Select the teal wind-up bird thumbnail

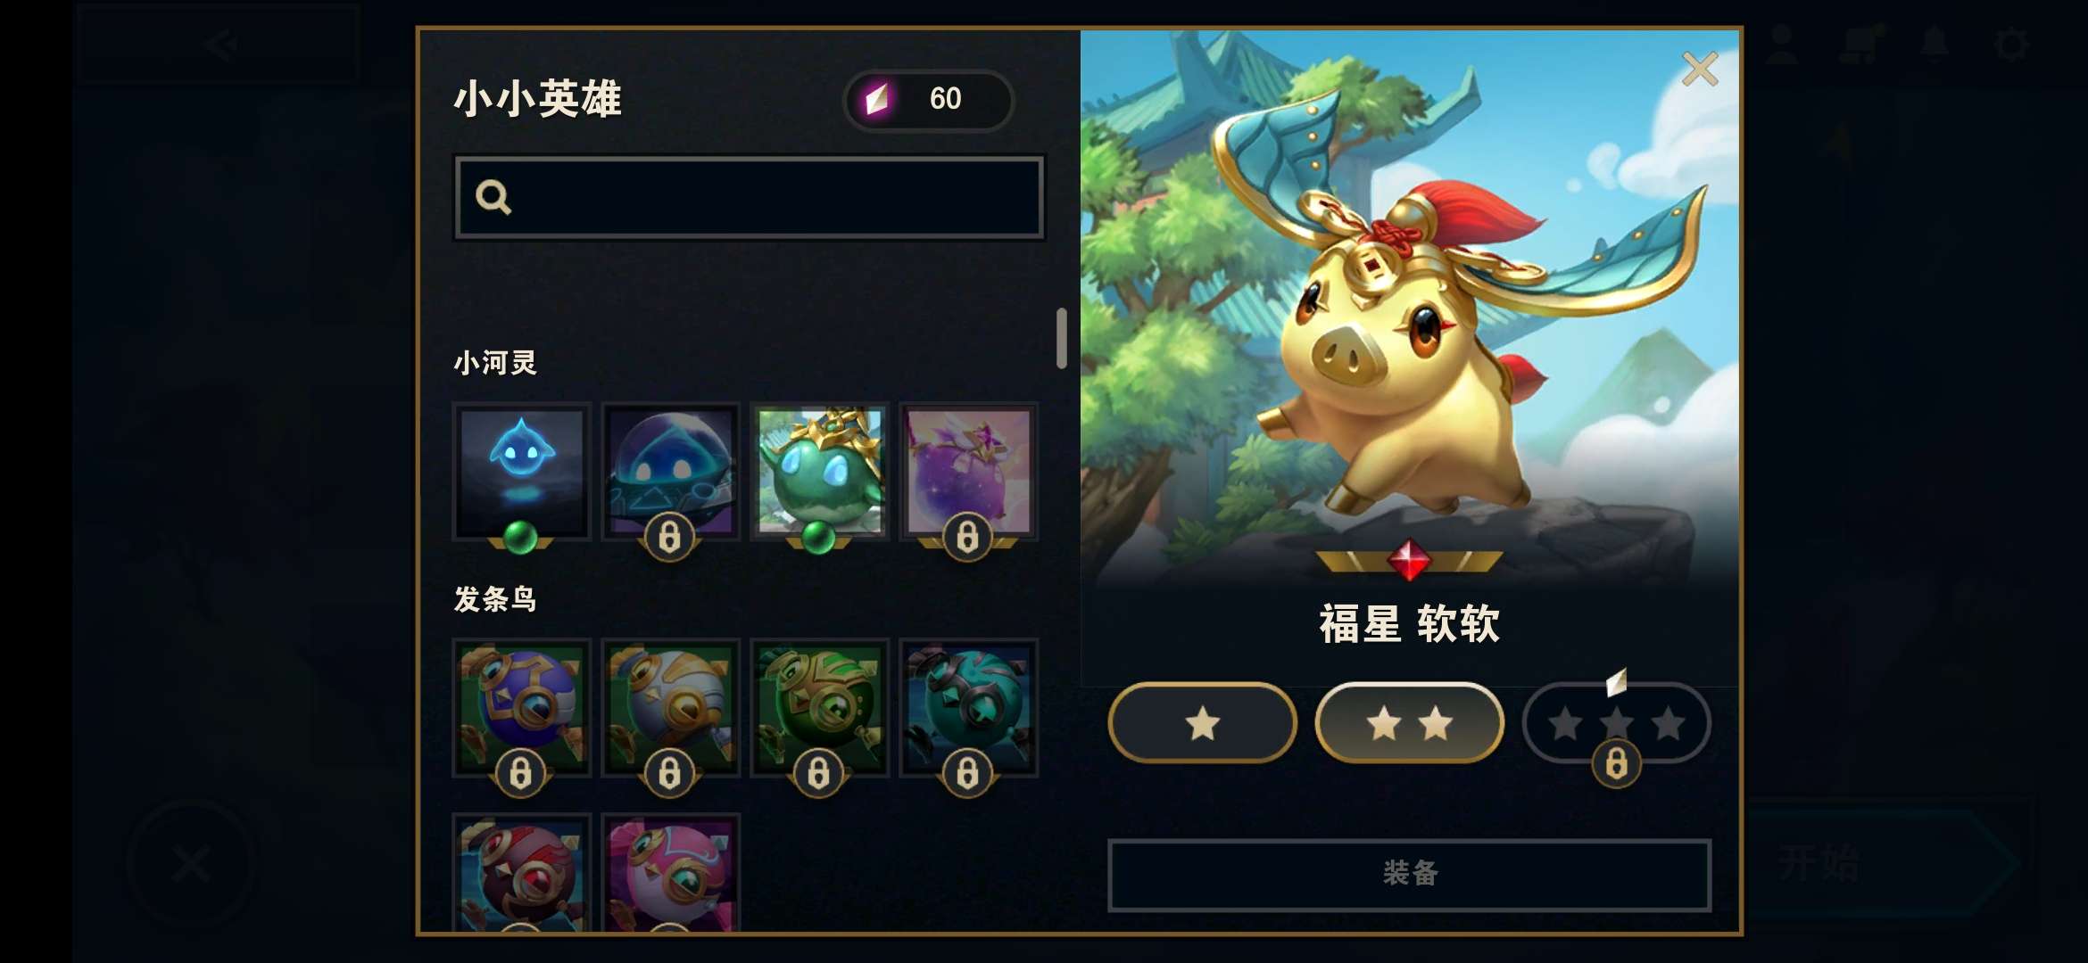(969, 708)
